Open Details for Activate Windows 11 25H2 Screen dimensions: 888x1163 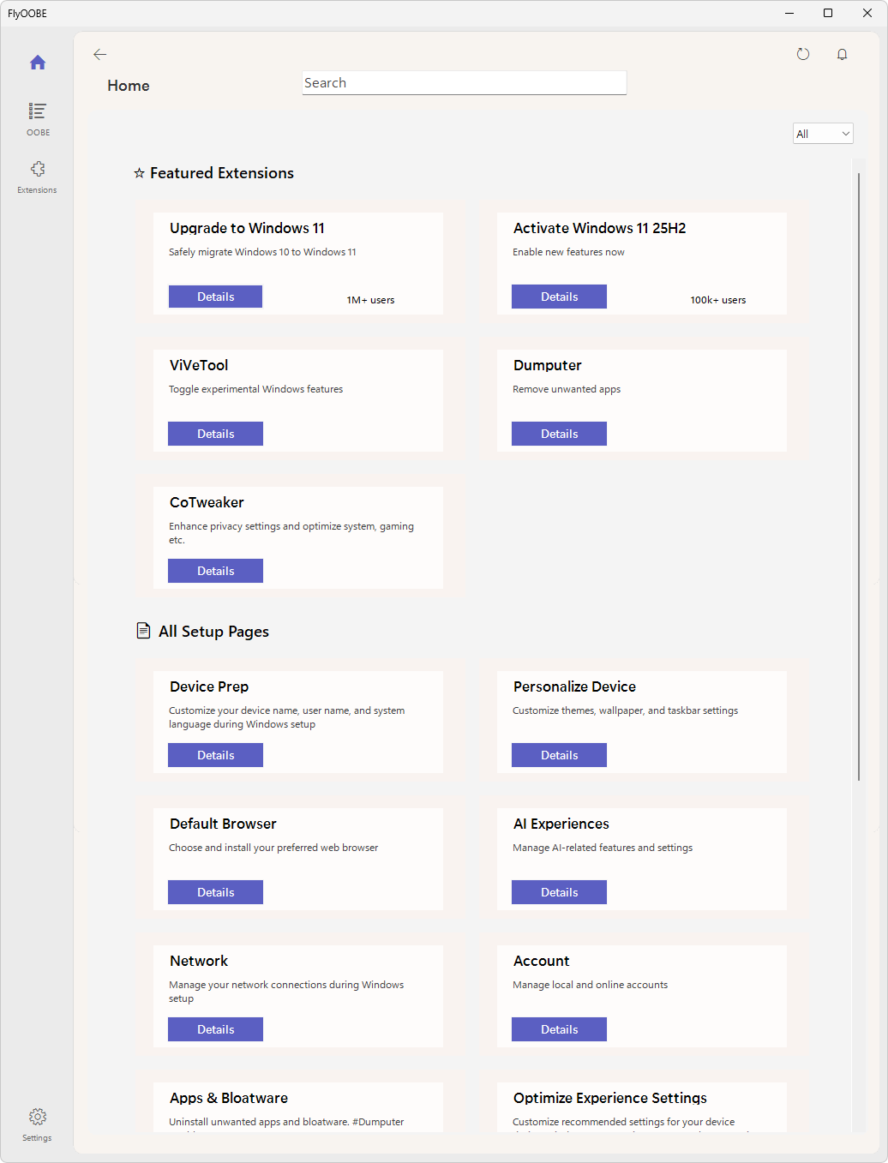pyautogui.click(x=559, y=297)
